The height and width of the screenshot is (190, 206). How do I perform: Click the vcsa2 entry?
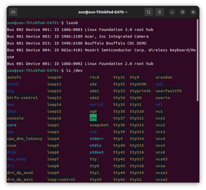click(x=161, y=180)
